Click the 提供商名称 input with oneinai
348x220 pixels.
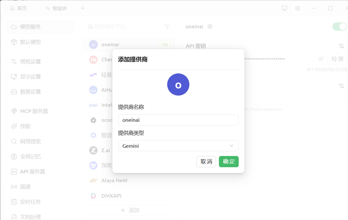(x=178, y=120)
